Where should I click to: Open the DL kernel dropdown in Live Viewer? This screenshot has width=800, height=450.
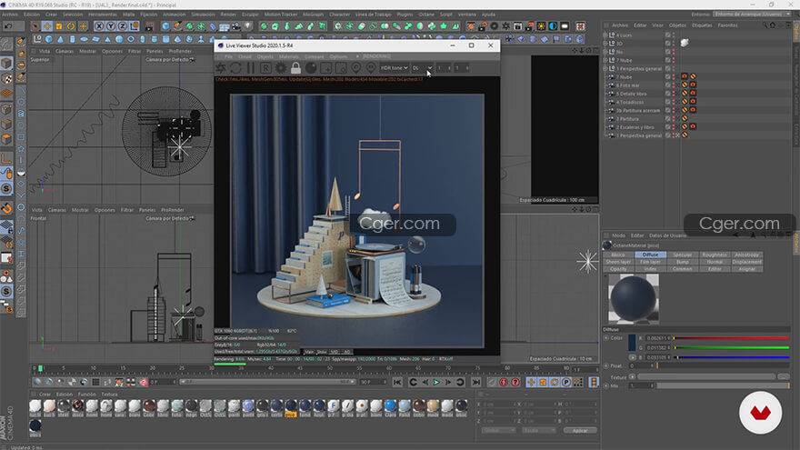[422, 68]
